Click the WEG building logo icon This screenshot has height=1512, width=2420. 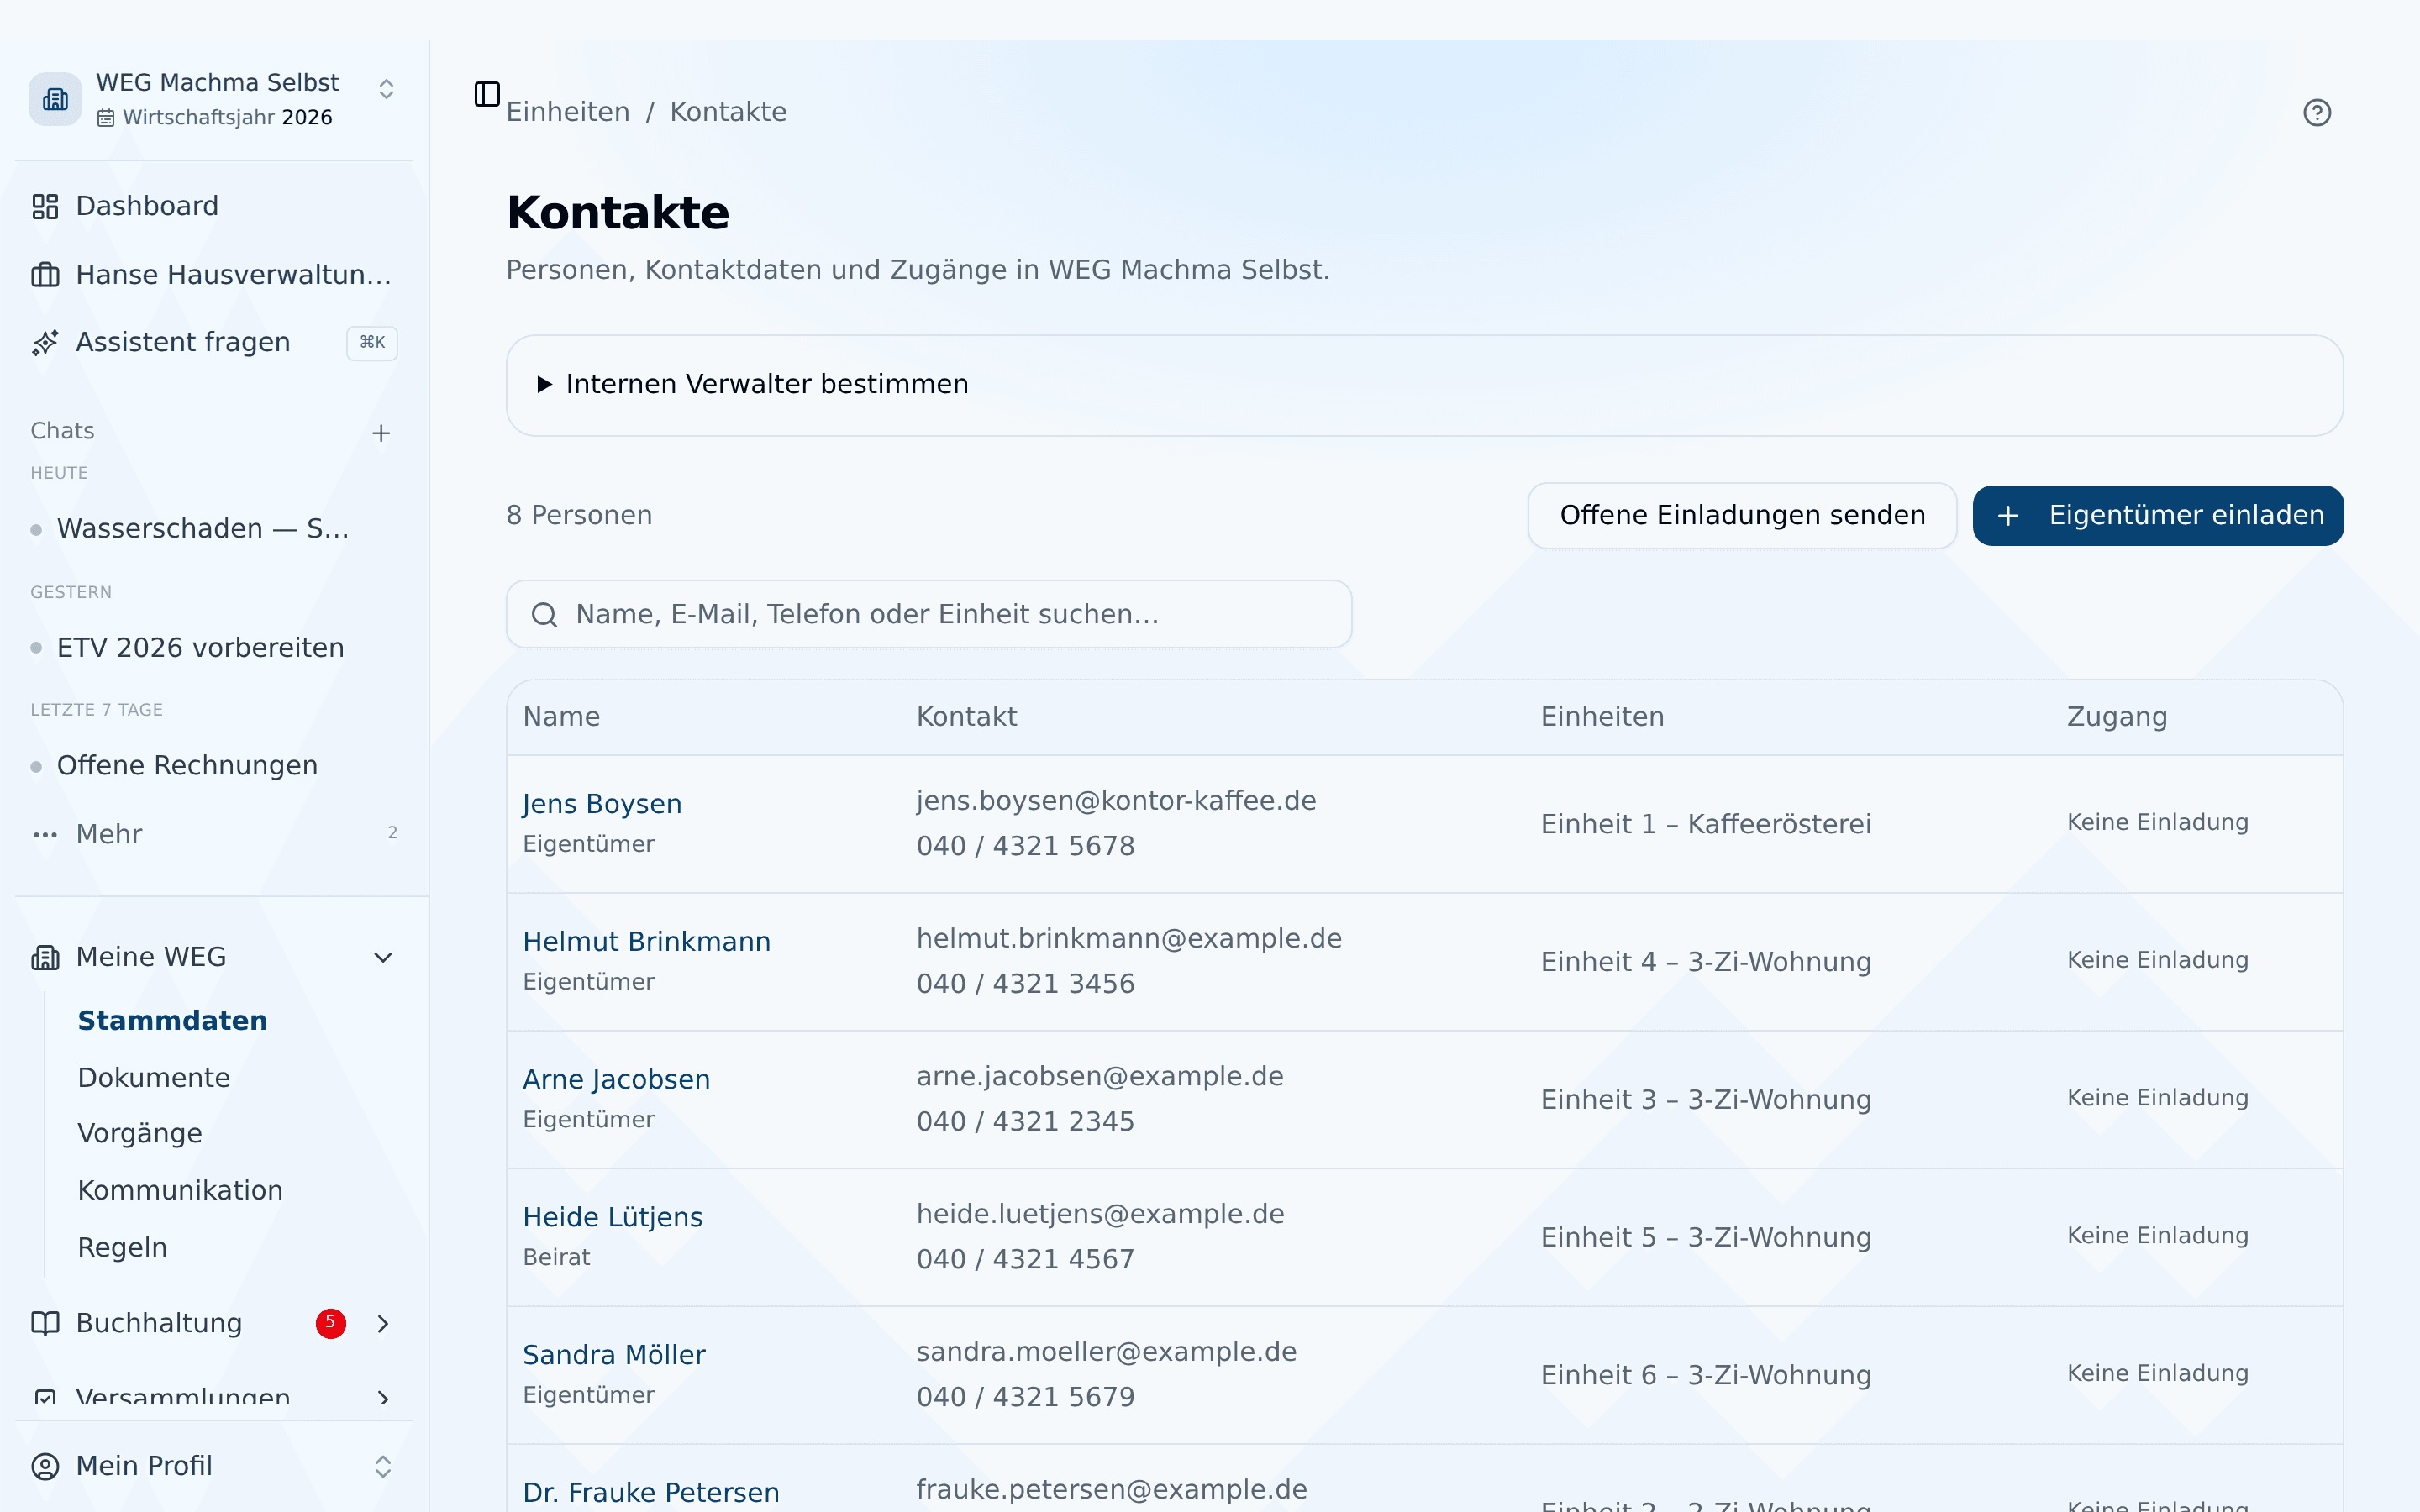pos(55,99)
